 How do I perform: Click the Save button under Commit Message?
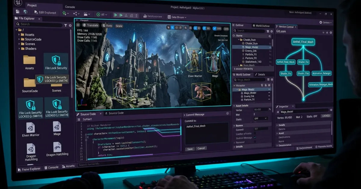click(x=190, y=148)
